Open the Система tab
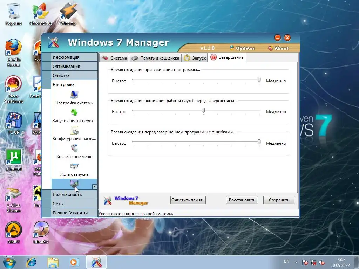 click(x=114, y=58)
